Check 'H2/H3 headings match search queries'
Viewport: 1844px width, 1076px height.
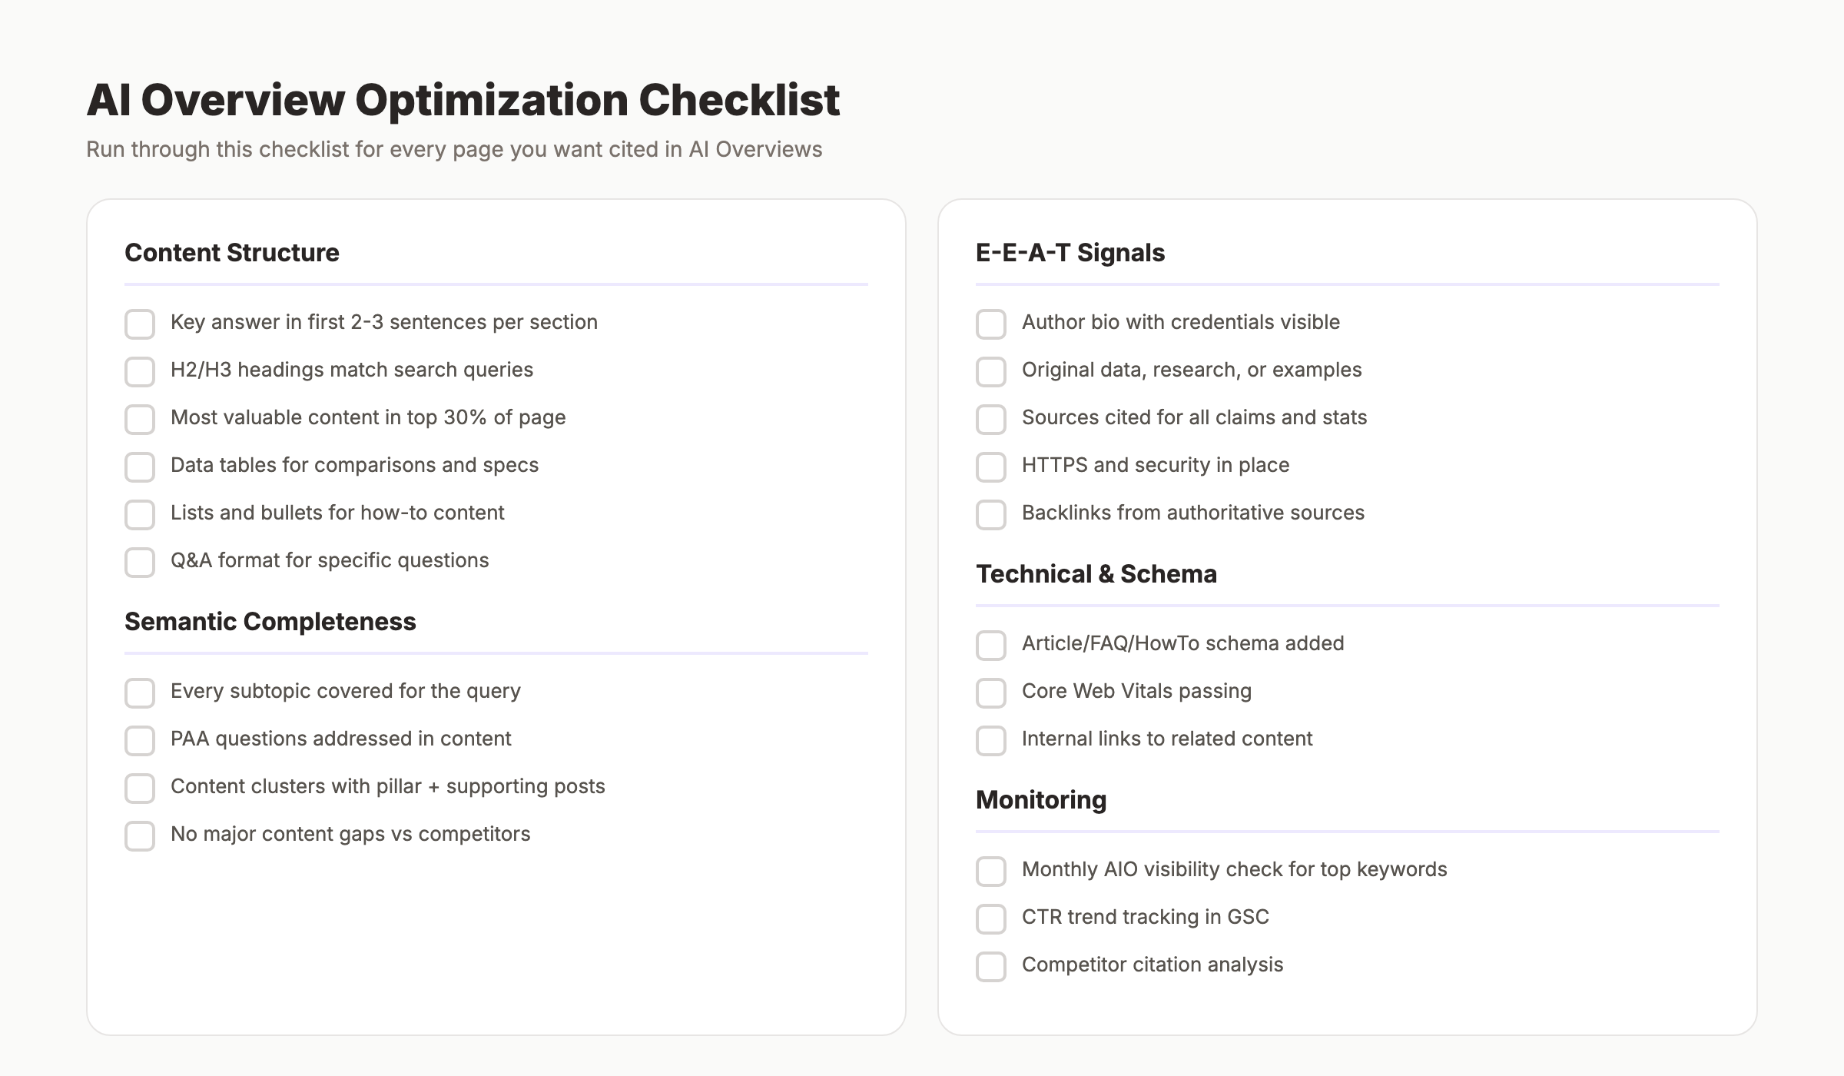pos(140,372)
